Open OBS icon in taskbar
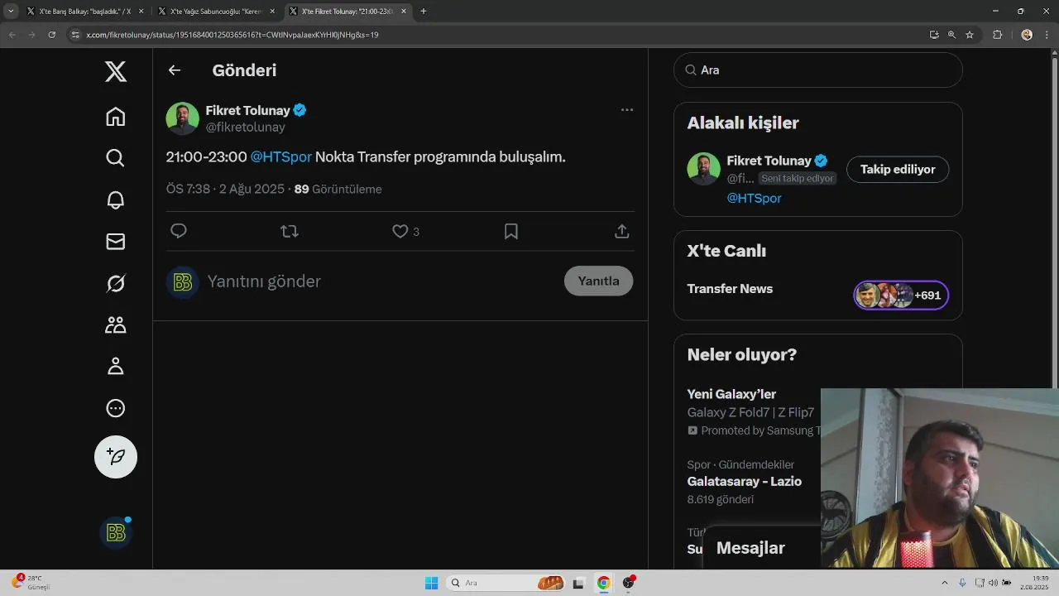Image resolution: width=1059 pixels, height=596 pixels. (x=629, y=583)
